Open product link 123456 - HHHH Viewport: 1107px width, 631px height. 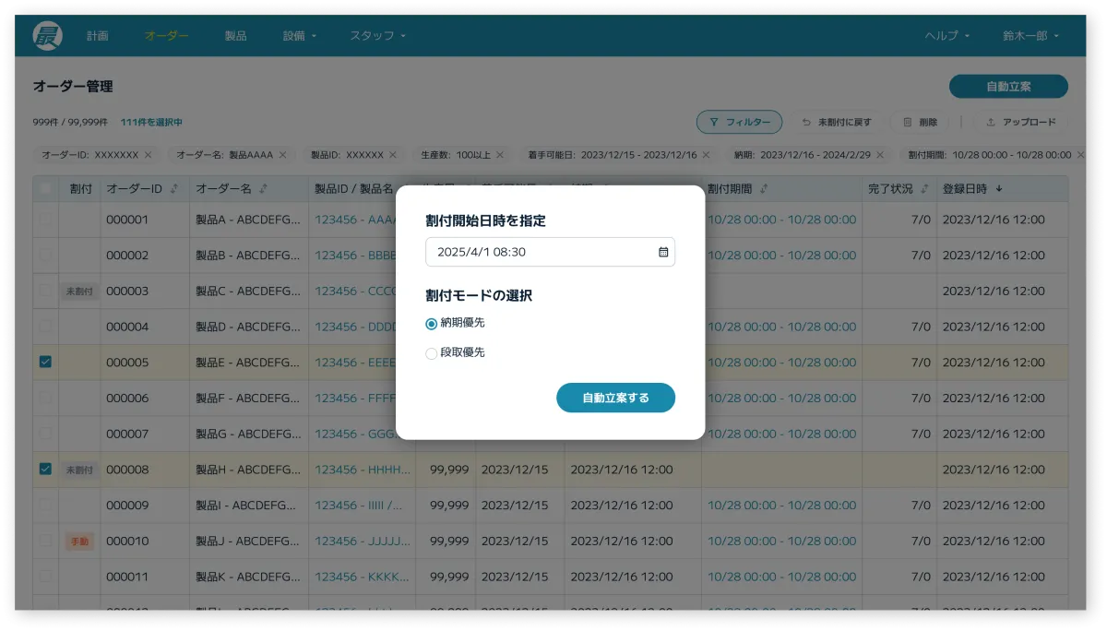point(363,470)
